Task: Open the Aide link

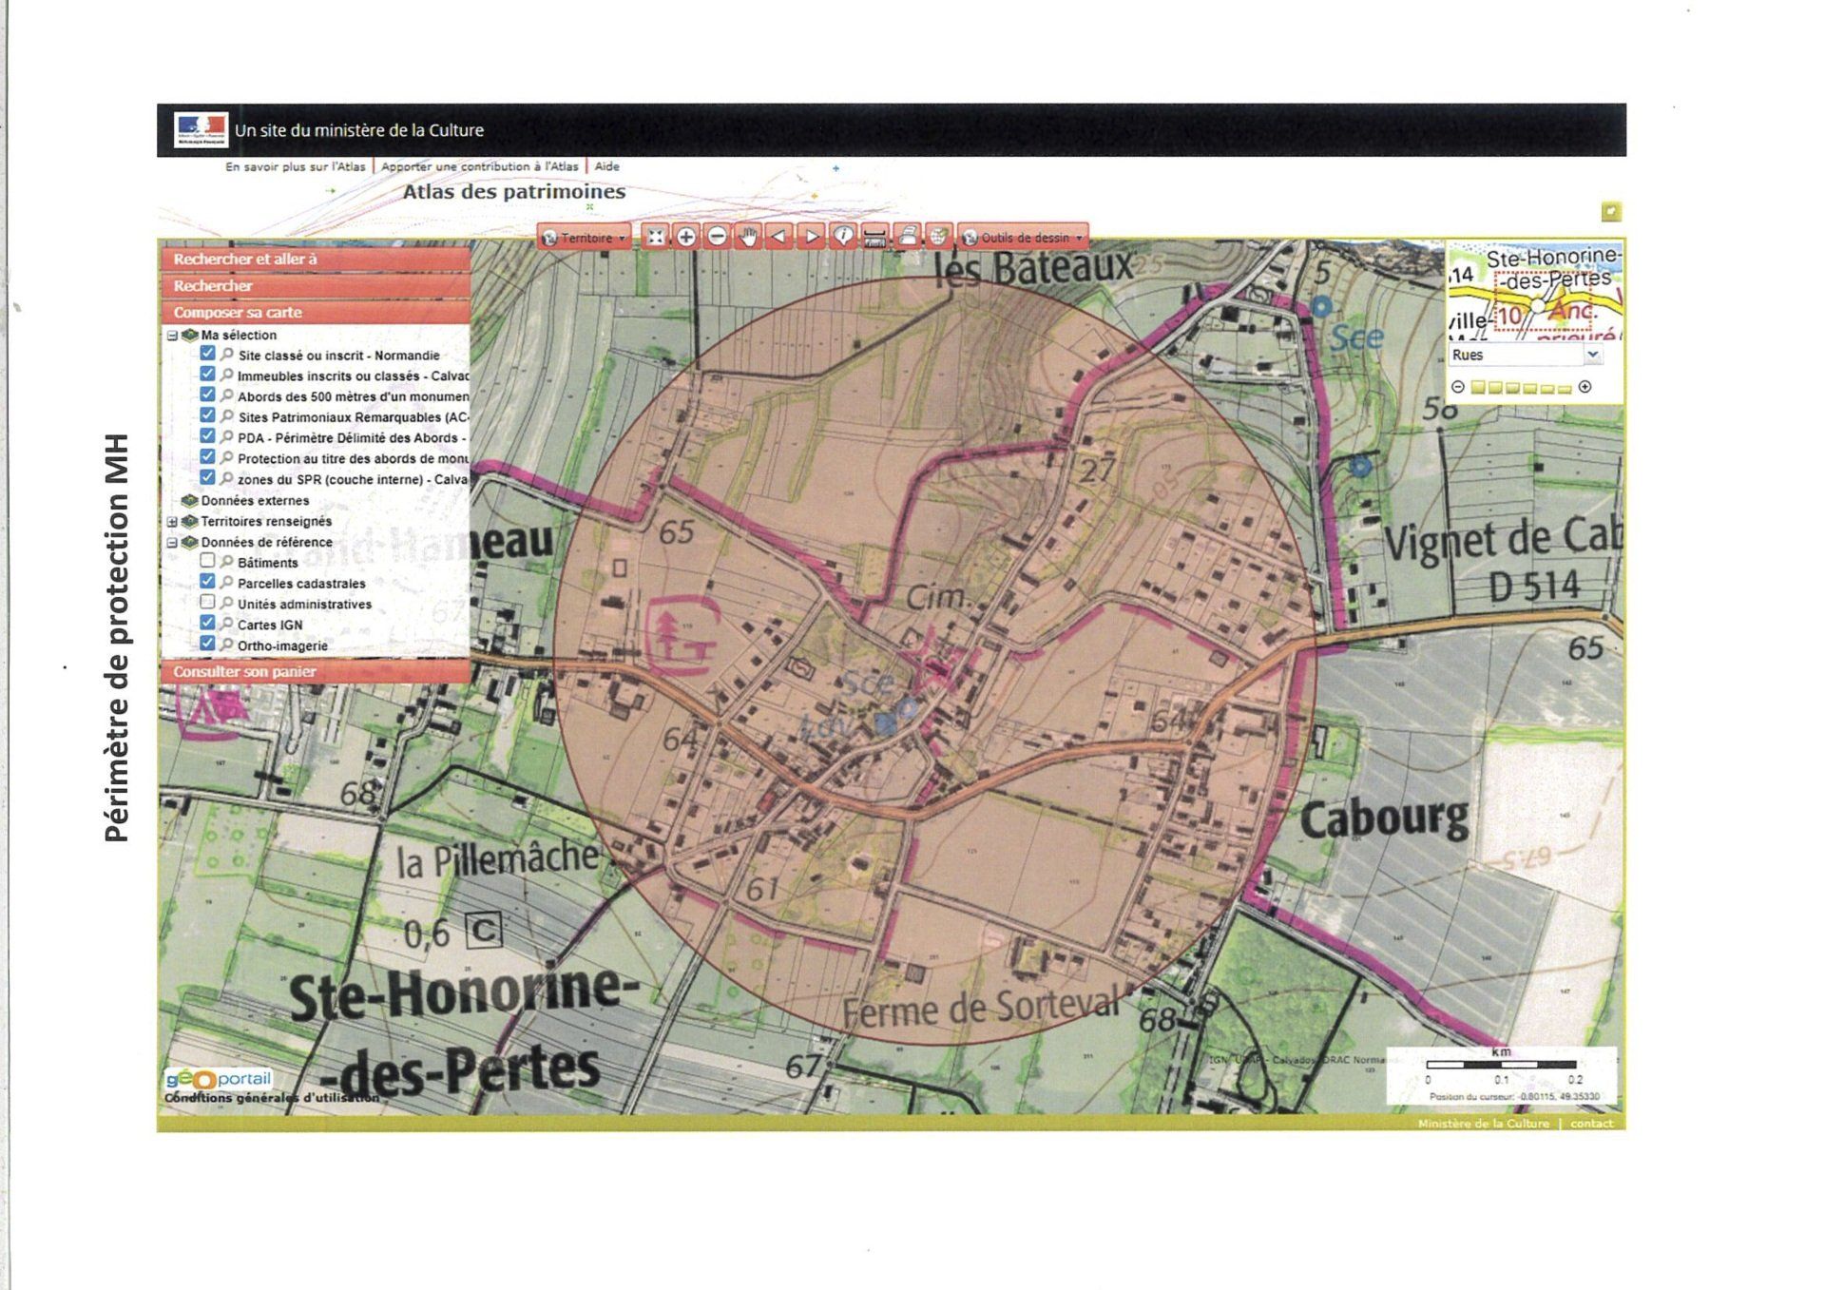Action: (x=606, y=166)
